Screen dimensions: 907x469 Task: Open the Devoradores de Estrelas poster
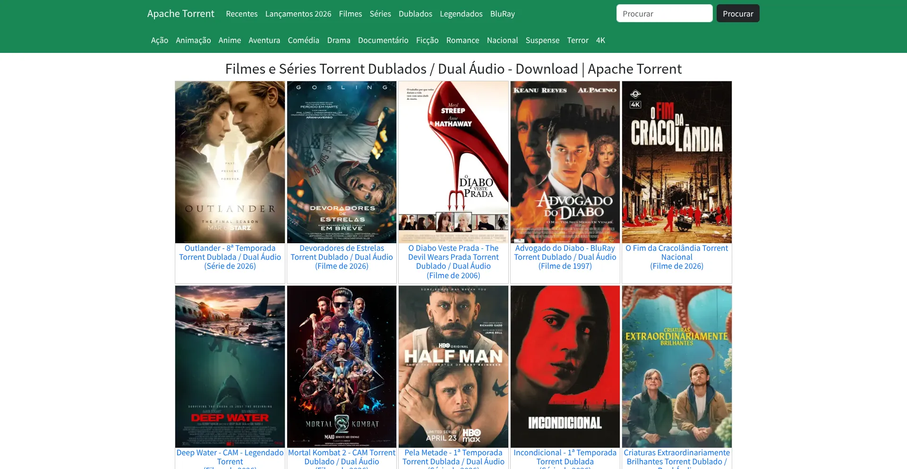(x=342, y=162)
